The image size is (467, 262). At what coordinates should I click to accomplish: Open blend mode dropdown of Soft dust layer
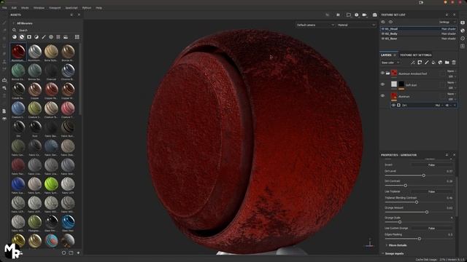[x=451, y=82]
